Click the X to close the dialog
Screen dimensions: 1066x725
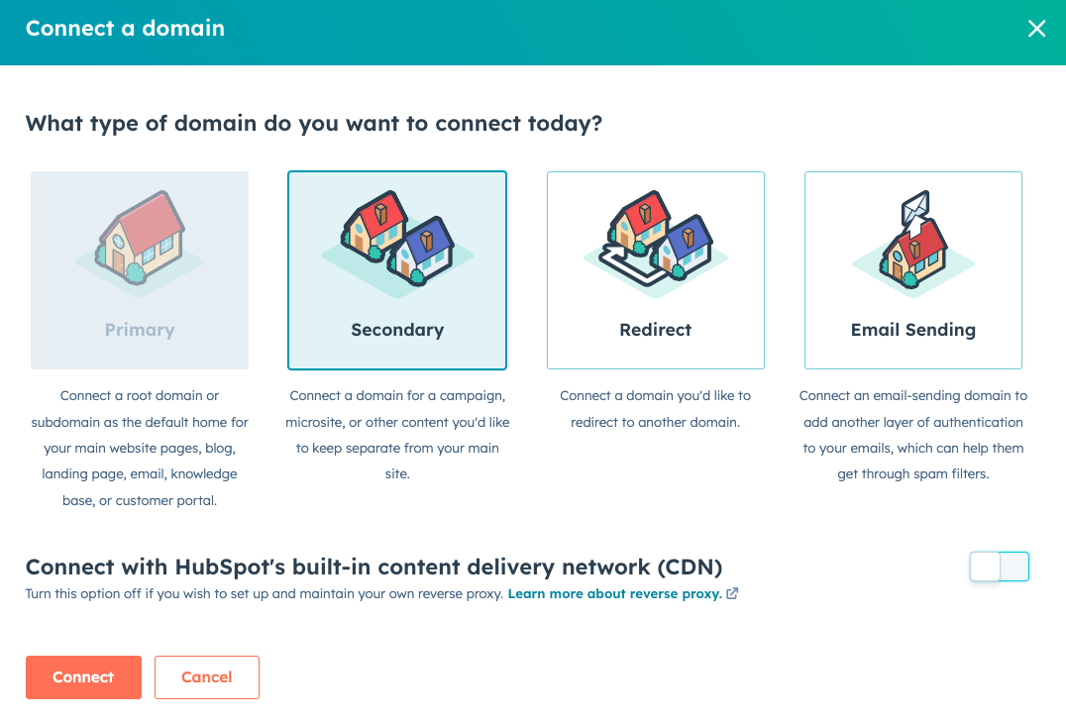pos(1036,29)
